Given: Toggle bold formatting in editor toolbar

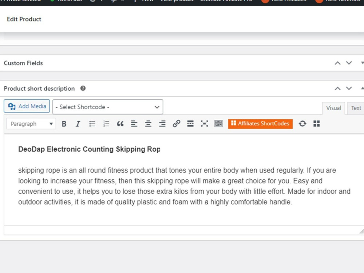Looking at the screenshot, I should (x=64, y=124).
